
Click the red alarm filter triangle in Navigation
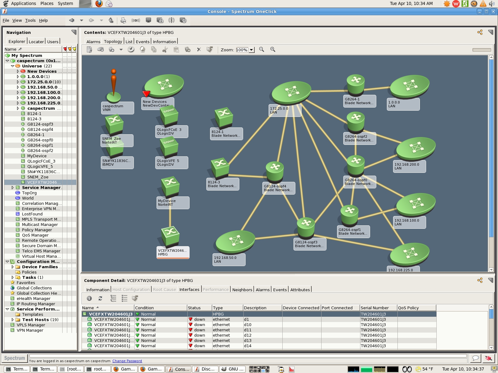(x=65, y=49)
